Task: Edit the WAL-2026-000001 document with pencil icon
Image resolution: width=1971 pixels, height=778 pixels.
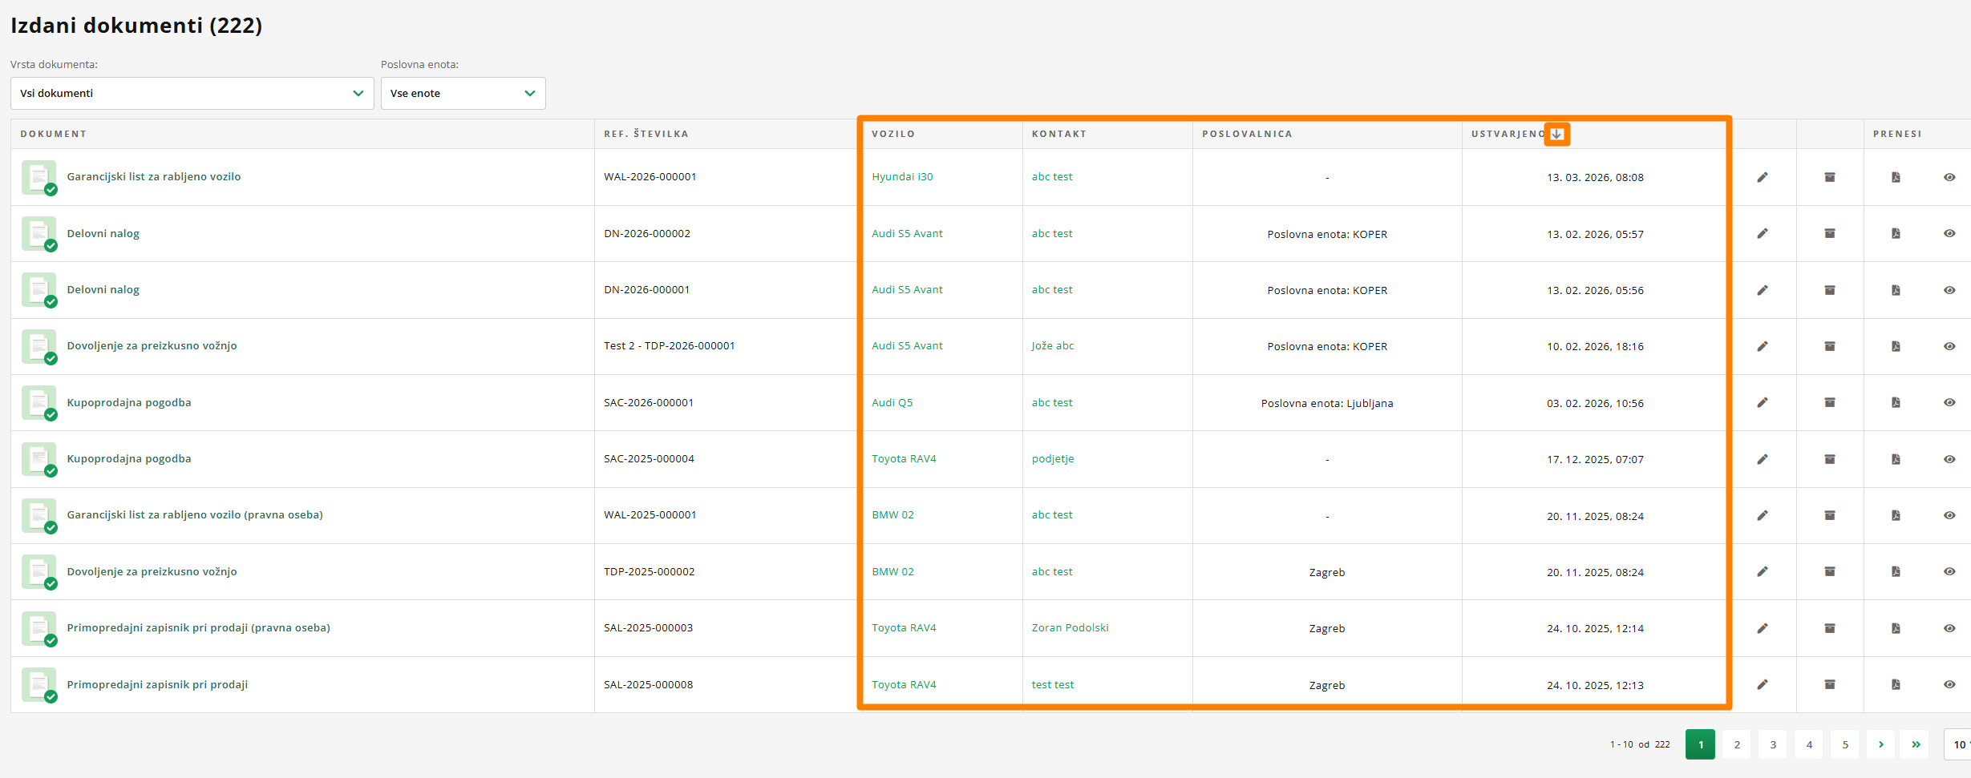Action: [x=1762, y=177]
